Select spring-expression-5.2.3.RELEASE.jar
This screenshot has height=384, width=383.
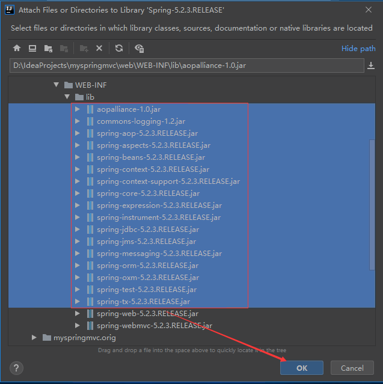tap(159, 206)
